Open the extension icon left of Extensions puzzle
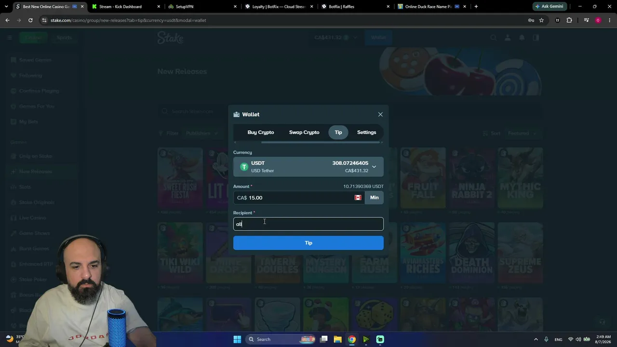Viewport: 617px width, 347px height. 558,20
